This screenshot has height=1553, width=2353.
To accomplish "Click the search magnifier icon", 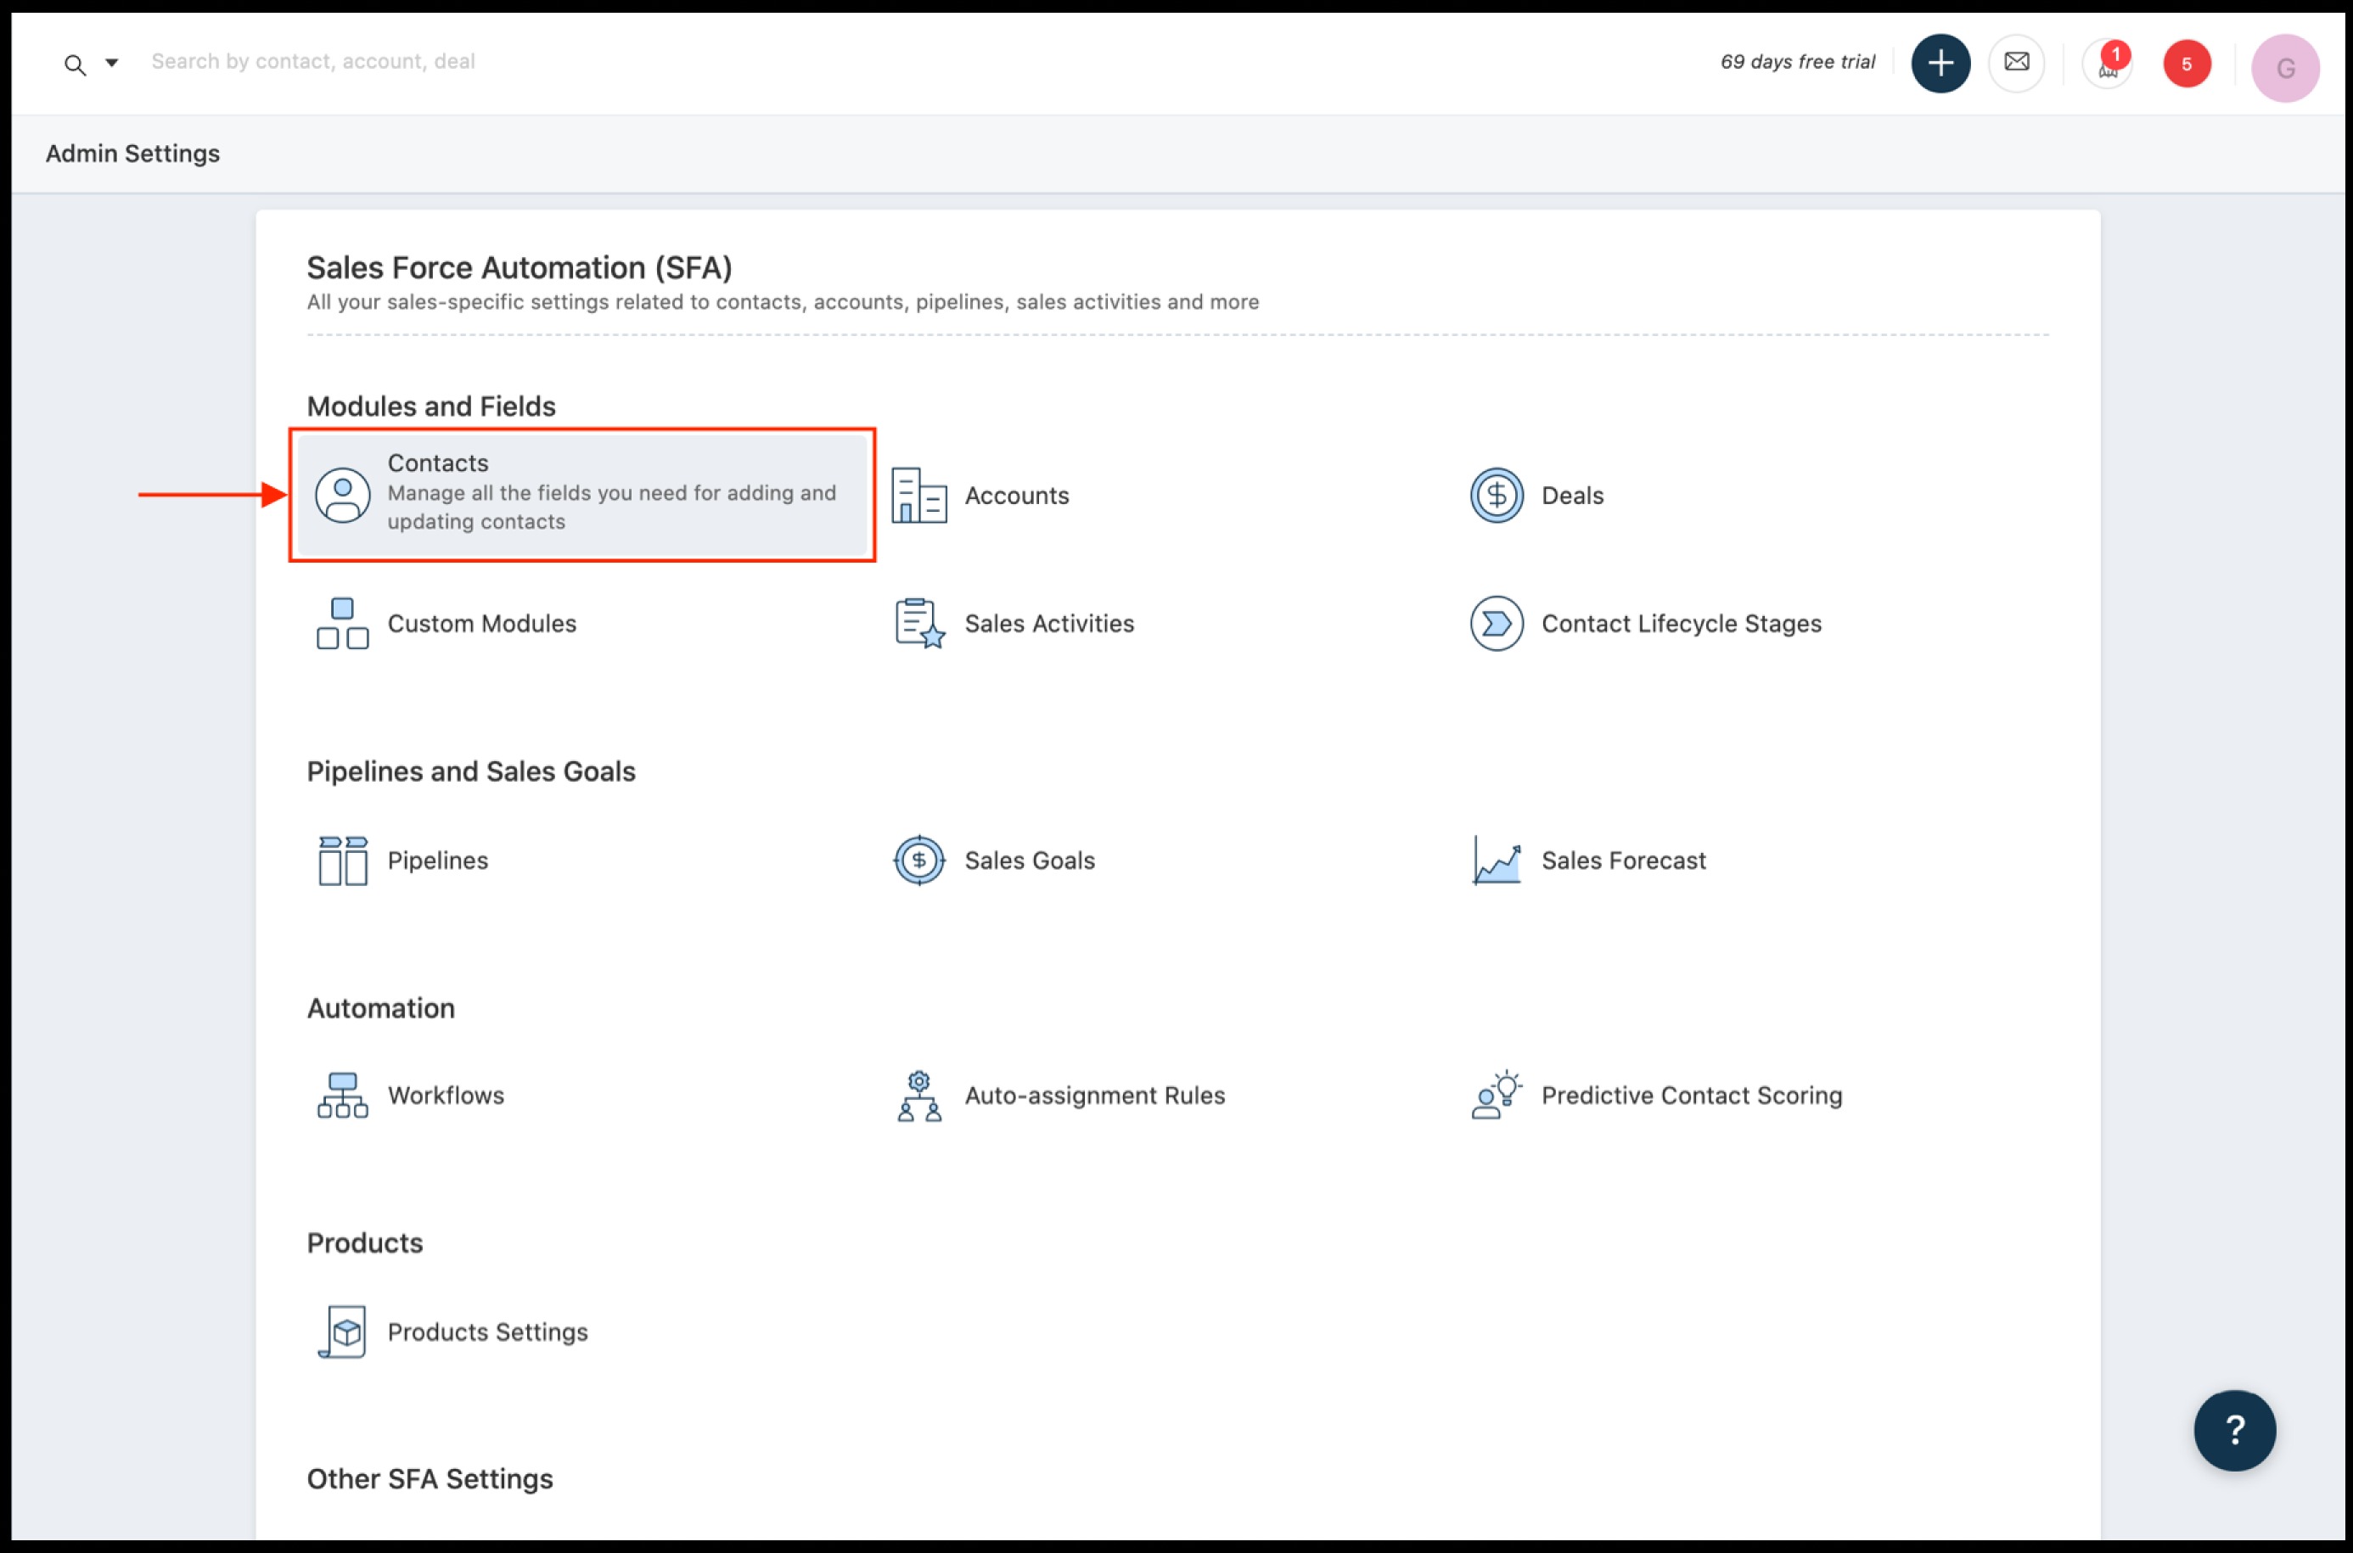I will click(x=75, y=64).
